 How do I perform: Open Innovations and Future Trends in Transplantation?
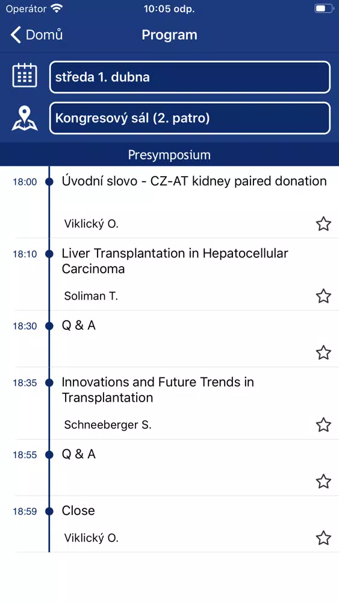pos(158,390)
